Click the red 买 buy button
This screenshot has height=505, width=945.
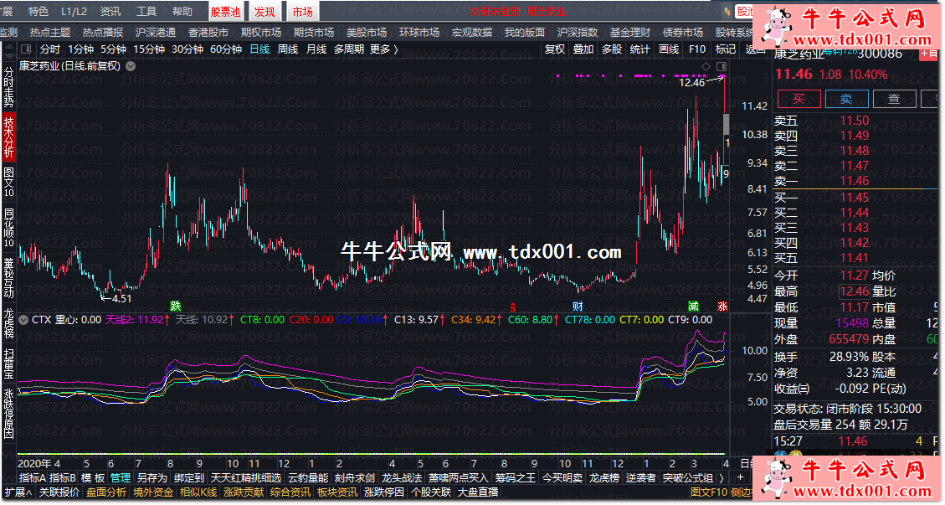tap(799, 99)
